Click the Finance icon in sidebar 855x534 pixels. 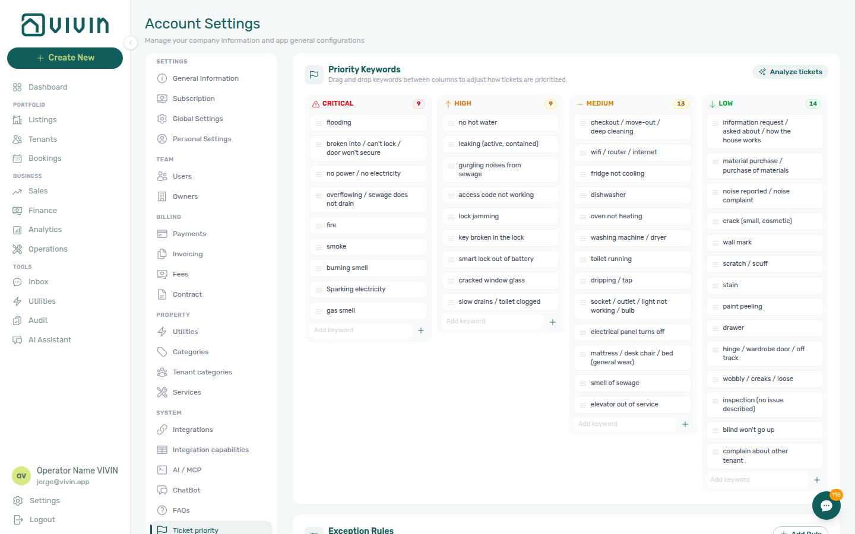coord(17,211)
